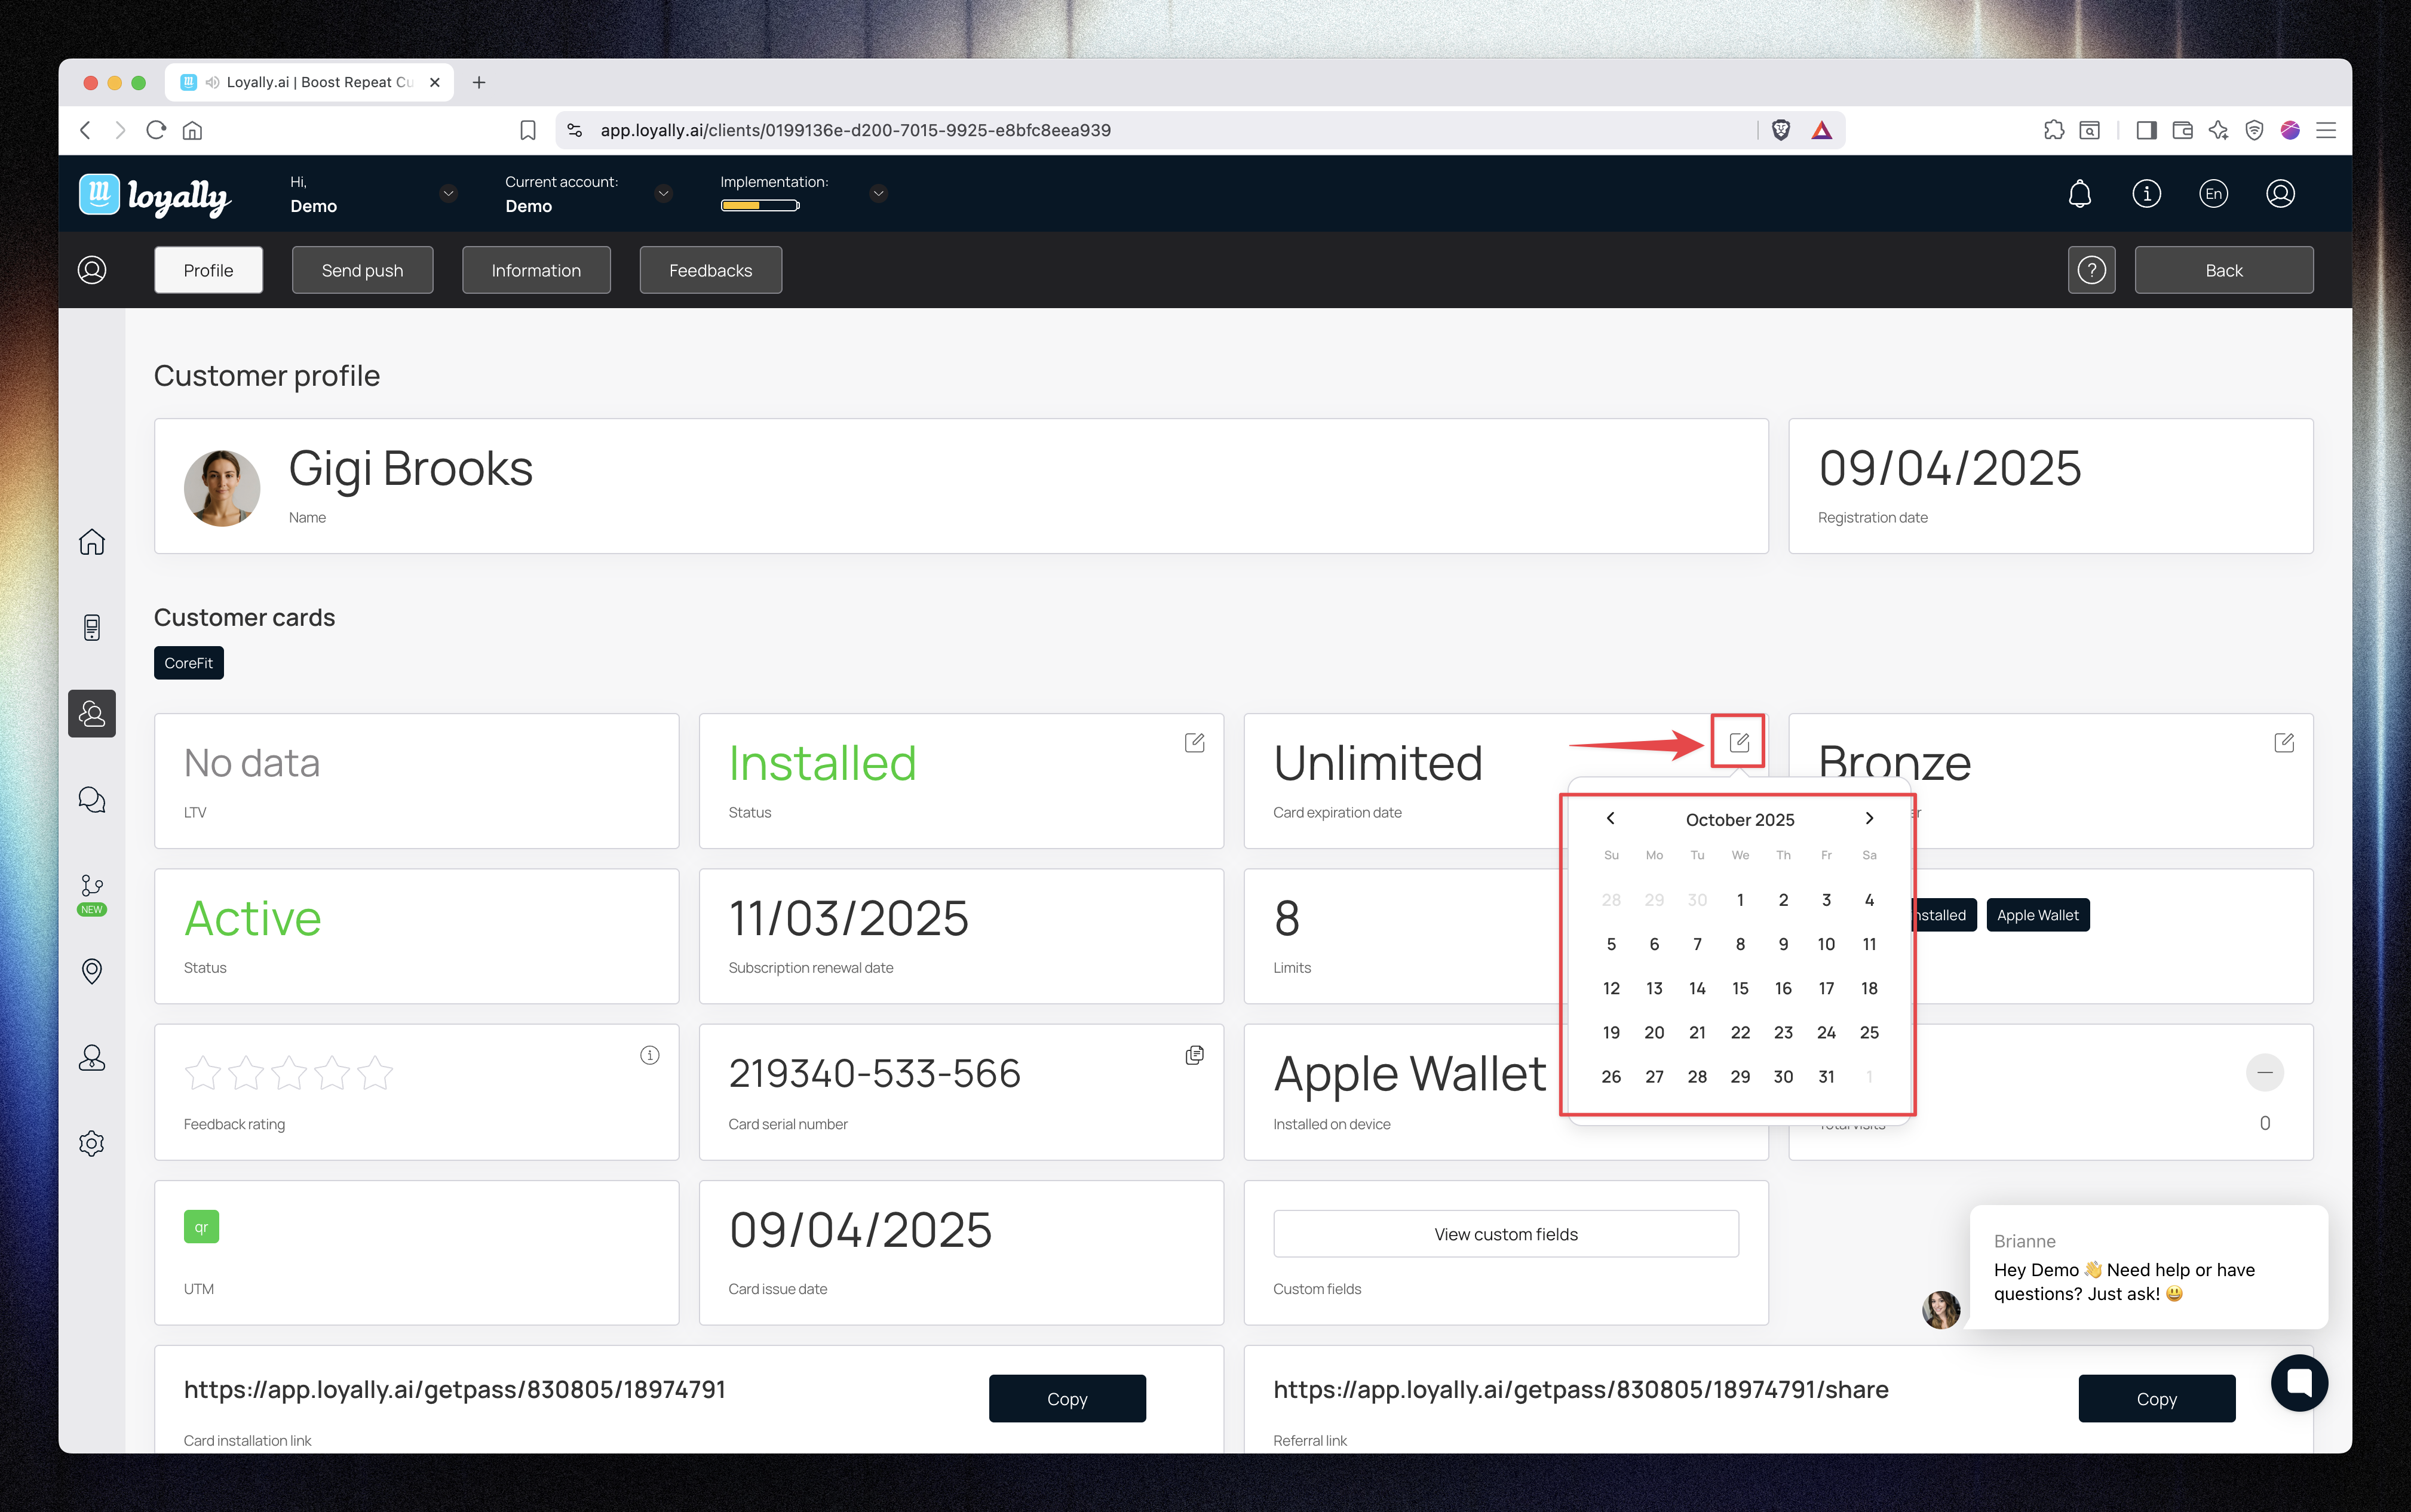Click the feedback rating info icon
This screenshot has width=2411, height=1512.
(649, 1055)
